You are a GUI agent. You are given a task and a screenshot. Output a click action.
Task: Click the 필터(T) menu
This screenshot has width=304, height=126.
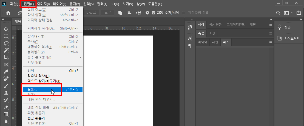[x=102, y=4]
